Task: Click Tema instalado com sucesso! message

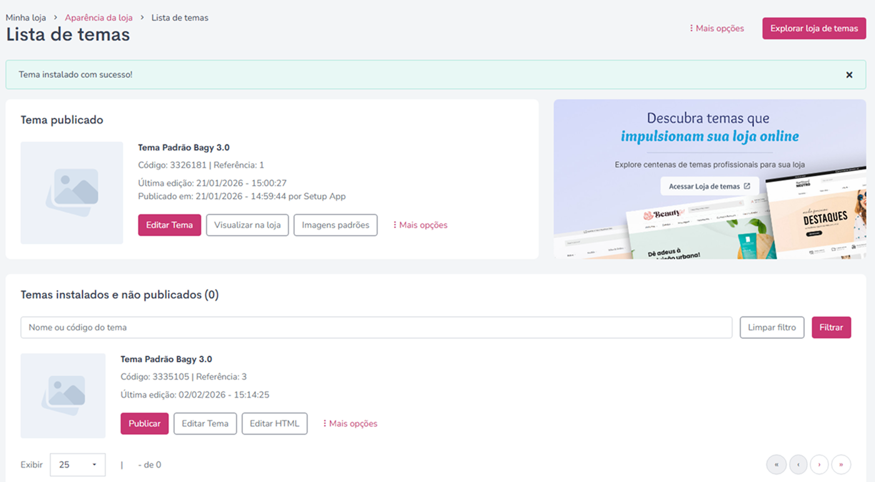Action: tap(76, 74)
